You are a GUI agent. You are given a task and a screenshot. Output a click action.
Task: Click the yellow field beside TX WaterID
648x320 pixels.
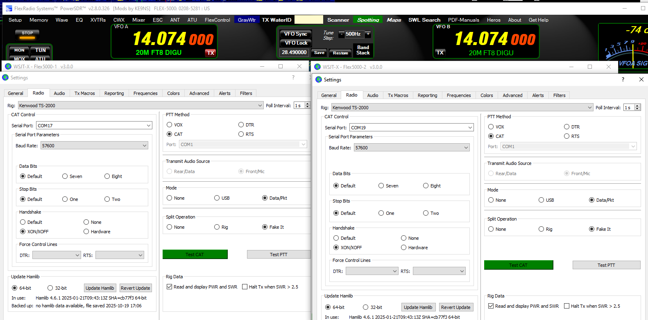309,20
